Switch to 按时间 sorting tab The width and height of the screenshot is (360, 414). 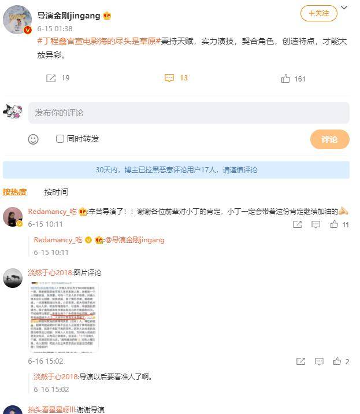(56, 192)
